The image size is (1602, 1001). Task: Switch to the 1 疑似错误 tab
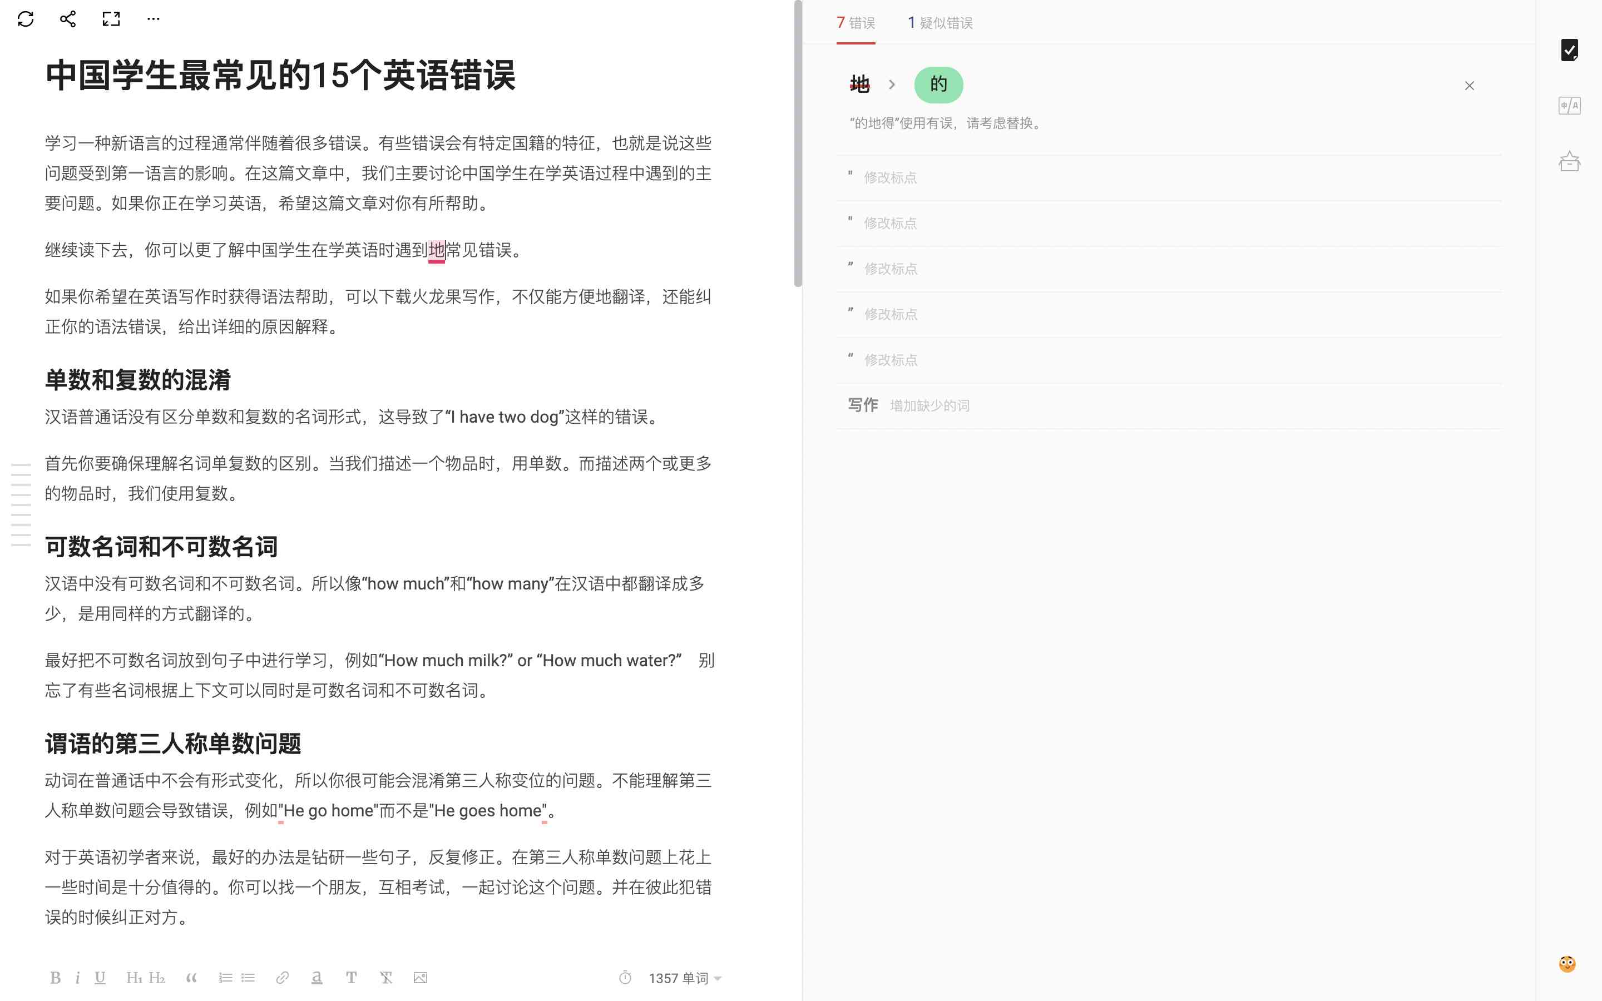tap(940, 23)
